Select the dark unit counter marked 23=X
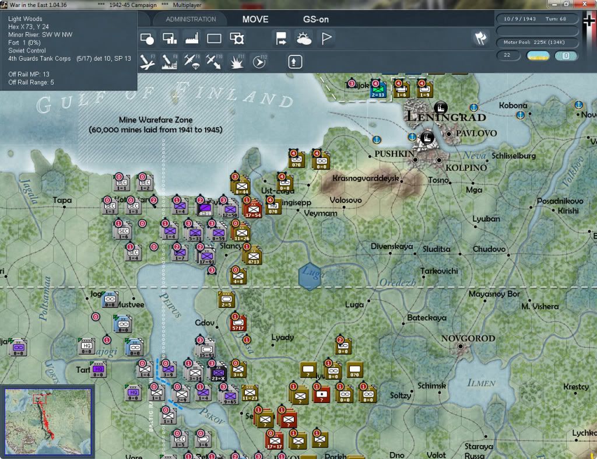 219,373
